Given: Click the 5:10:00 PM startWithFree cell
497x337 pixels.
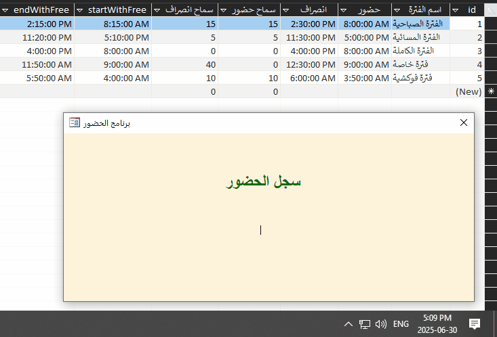Looking at the screenshot, I should [x=113, y=37].
